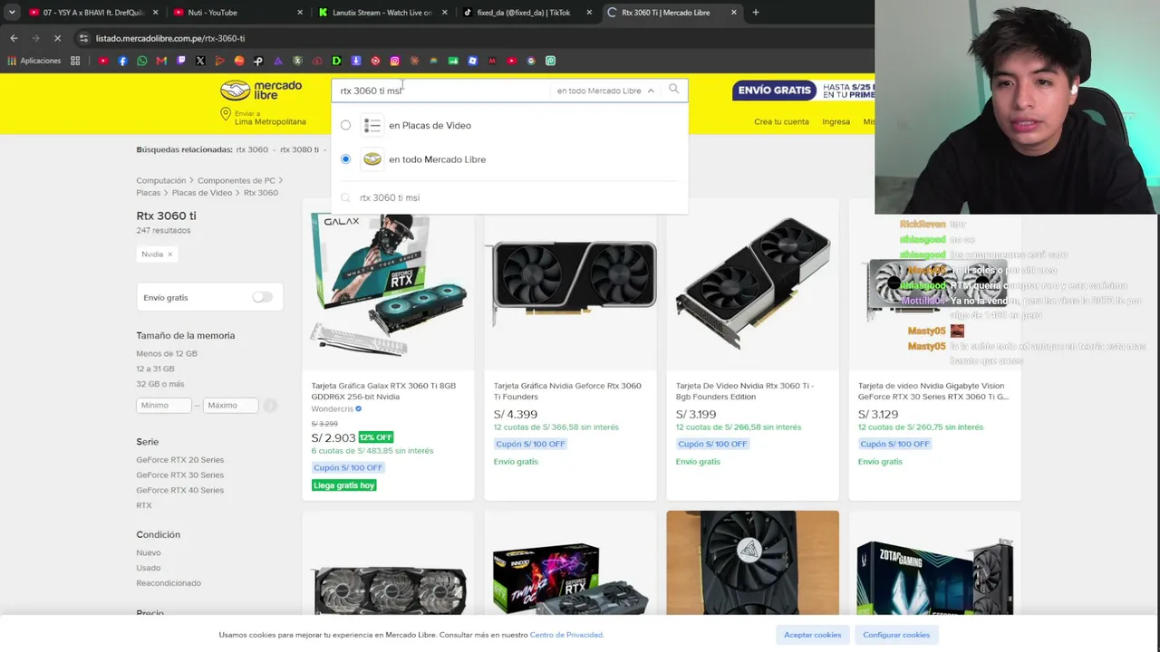Image resolution: width=1160 pixels, height=652 pixels.
Task: Collapse the 'en todo Mercado Libre' search scope dropdown
Action: pyautogui.click(x=605, y=91)
